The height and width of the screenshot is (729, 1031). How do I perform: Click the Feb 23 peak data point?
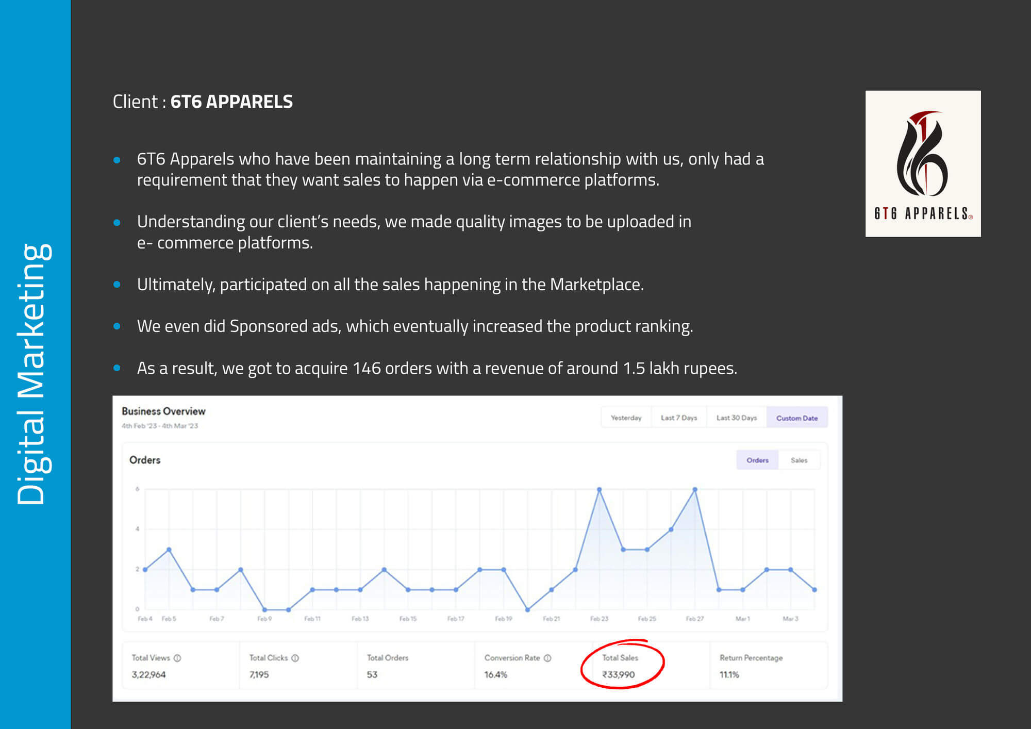599,489
